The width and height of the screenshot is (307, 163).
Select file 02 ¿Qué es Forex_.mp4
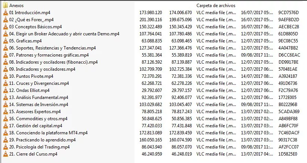[31, 20]
